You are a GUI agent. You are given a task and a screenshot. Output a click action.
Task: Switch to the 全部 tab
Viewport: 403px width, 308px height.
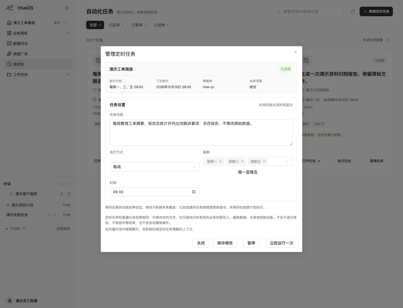(x=95, y=25)
